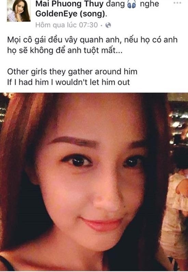The height and width of the screenshot is (272, 188).
Task: Open the post options three-dot menu
Action: tap(177, 3)
